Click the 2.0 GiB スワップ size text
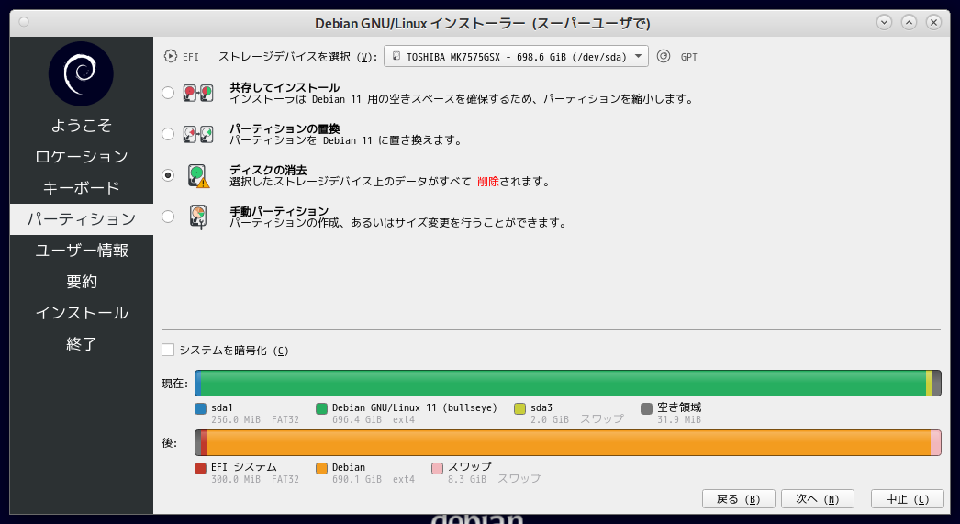This screenshot has height=524, width=960. tap(576, 419)
